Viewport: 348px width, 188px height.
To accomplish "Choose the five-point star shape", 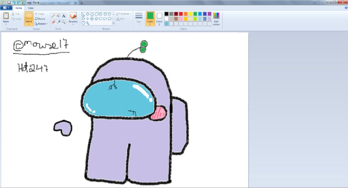I will pos(92,19).
